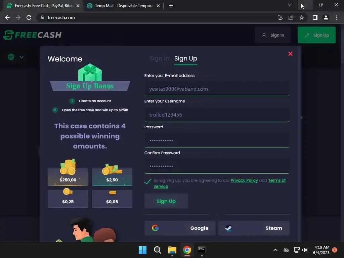This screenshot has height=258, width=344.
Task: Bookmark this page with star icon
Action: click(302, 17)
